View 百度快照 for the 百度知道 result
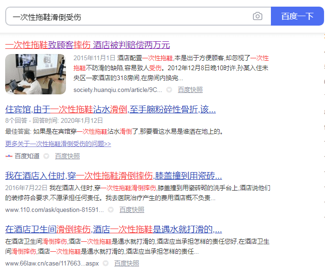This screenshot has width=325, height=275. click(67, 156)
